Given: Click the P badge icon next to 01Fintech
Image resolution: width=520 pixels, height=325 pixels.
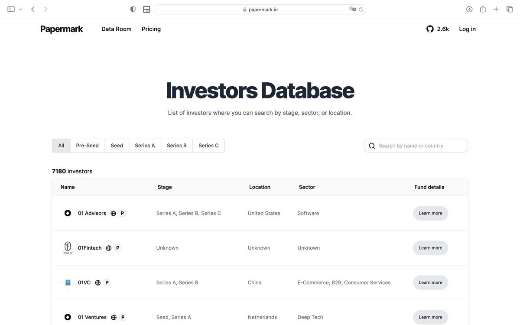Looking at the screenshot, I should [117, 248].
